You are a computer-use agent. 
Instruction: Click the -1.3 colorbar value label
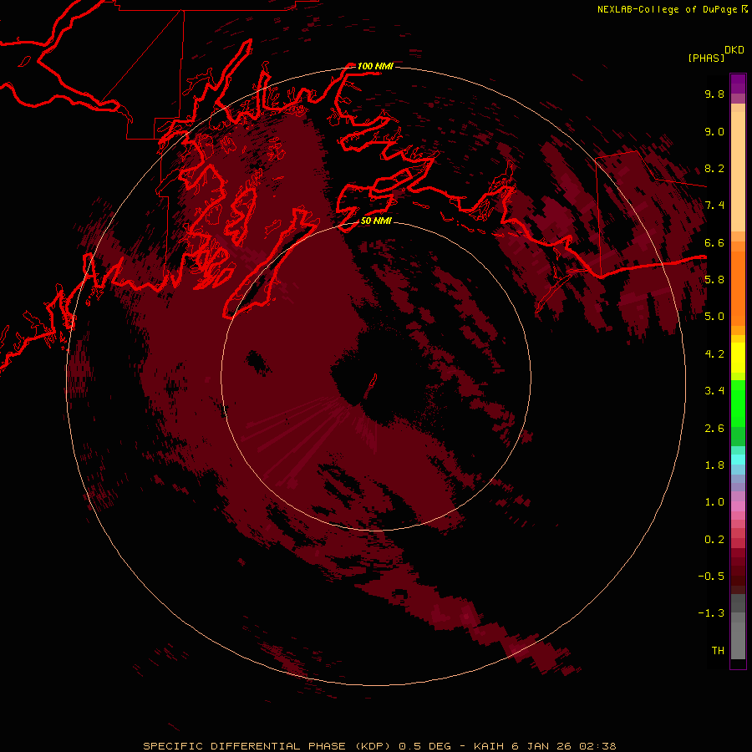711,613
